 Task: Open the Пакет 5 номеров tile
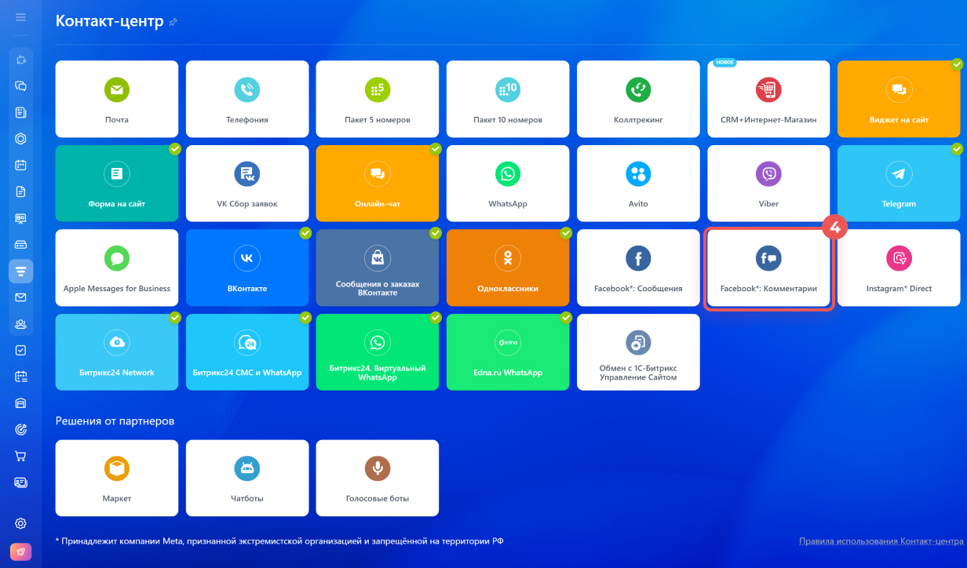pyautogui.click(x=378, y=99)
